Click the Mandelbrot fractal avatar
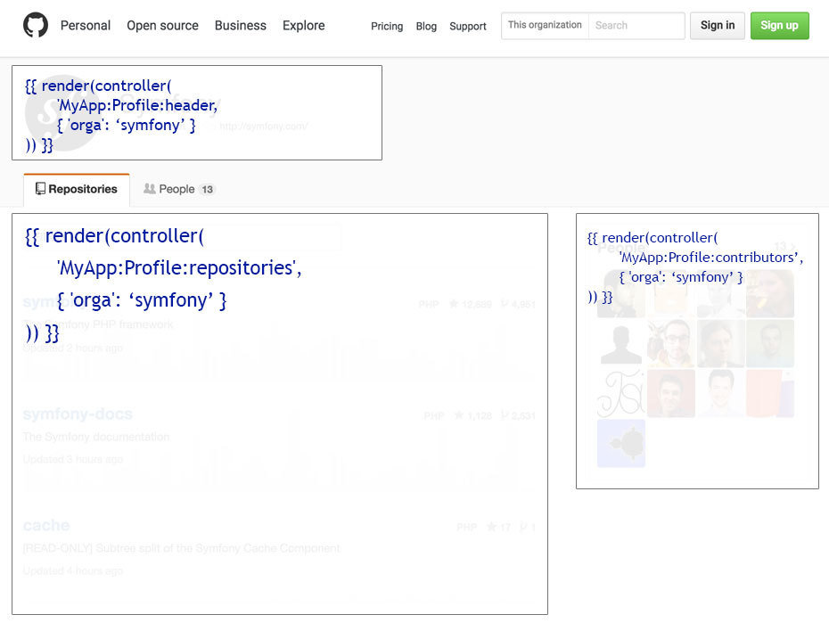The height and width of the screenshot is (623, 829). click(620, 443)
